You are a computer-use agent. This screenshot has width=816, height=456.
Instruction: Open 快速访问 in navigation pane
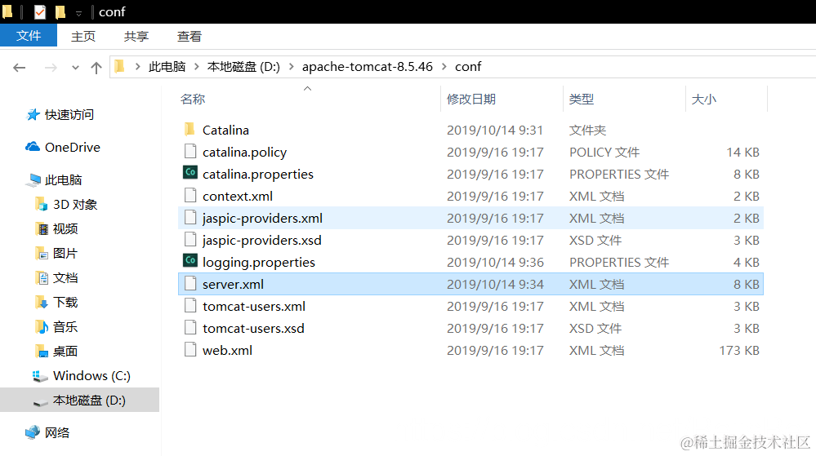pyautogui.click(x=69, y=114)
